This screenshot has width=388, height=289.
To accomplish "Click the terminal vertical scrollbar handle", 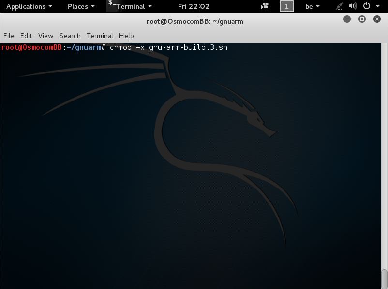I will (x=384, y=279).
